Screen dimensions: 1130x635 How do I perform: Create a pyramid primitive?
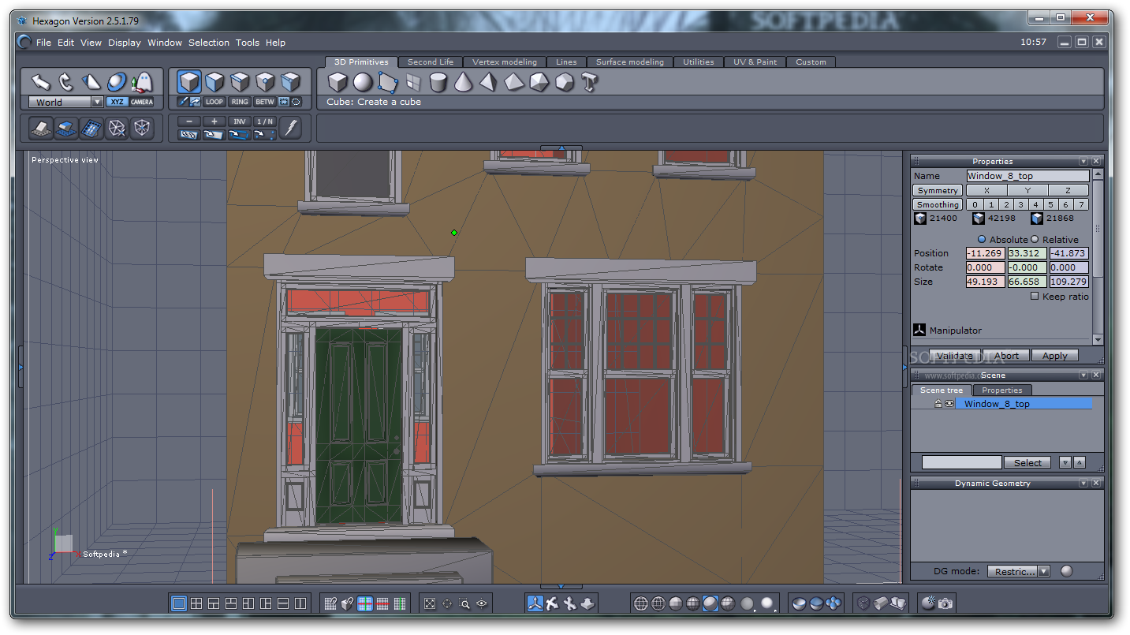[489, 82]
